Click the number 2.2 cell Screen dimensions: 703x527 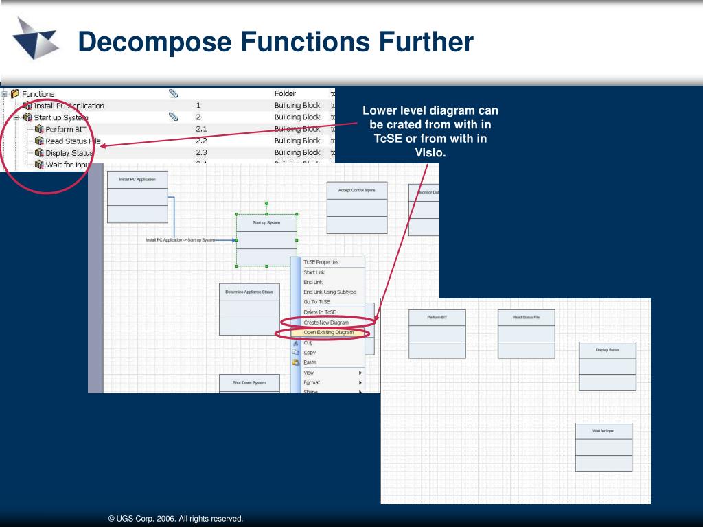(201, 141)
